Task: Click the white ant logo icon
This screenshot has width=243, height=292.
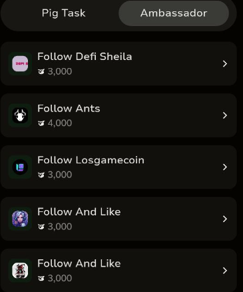Action: (x=20, y=115)
